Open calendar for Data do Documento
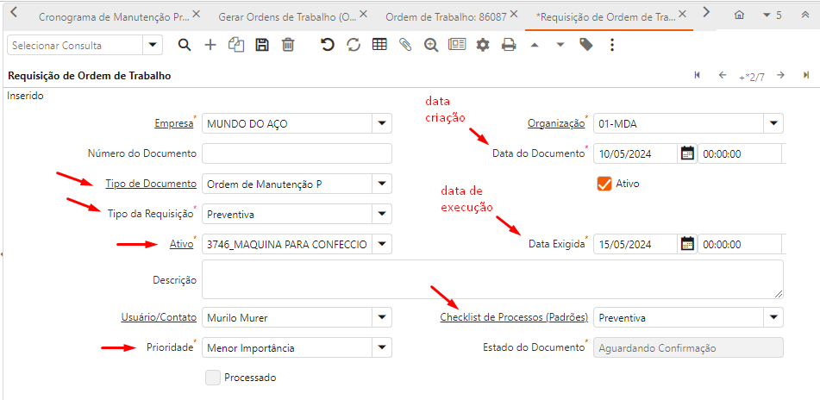This screenshot has width=820, height=400. click(687, 153)
